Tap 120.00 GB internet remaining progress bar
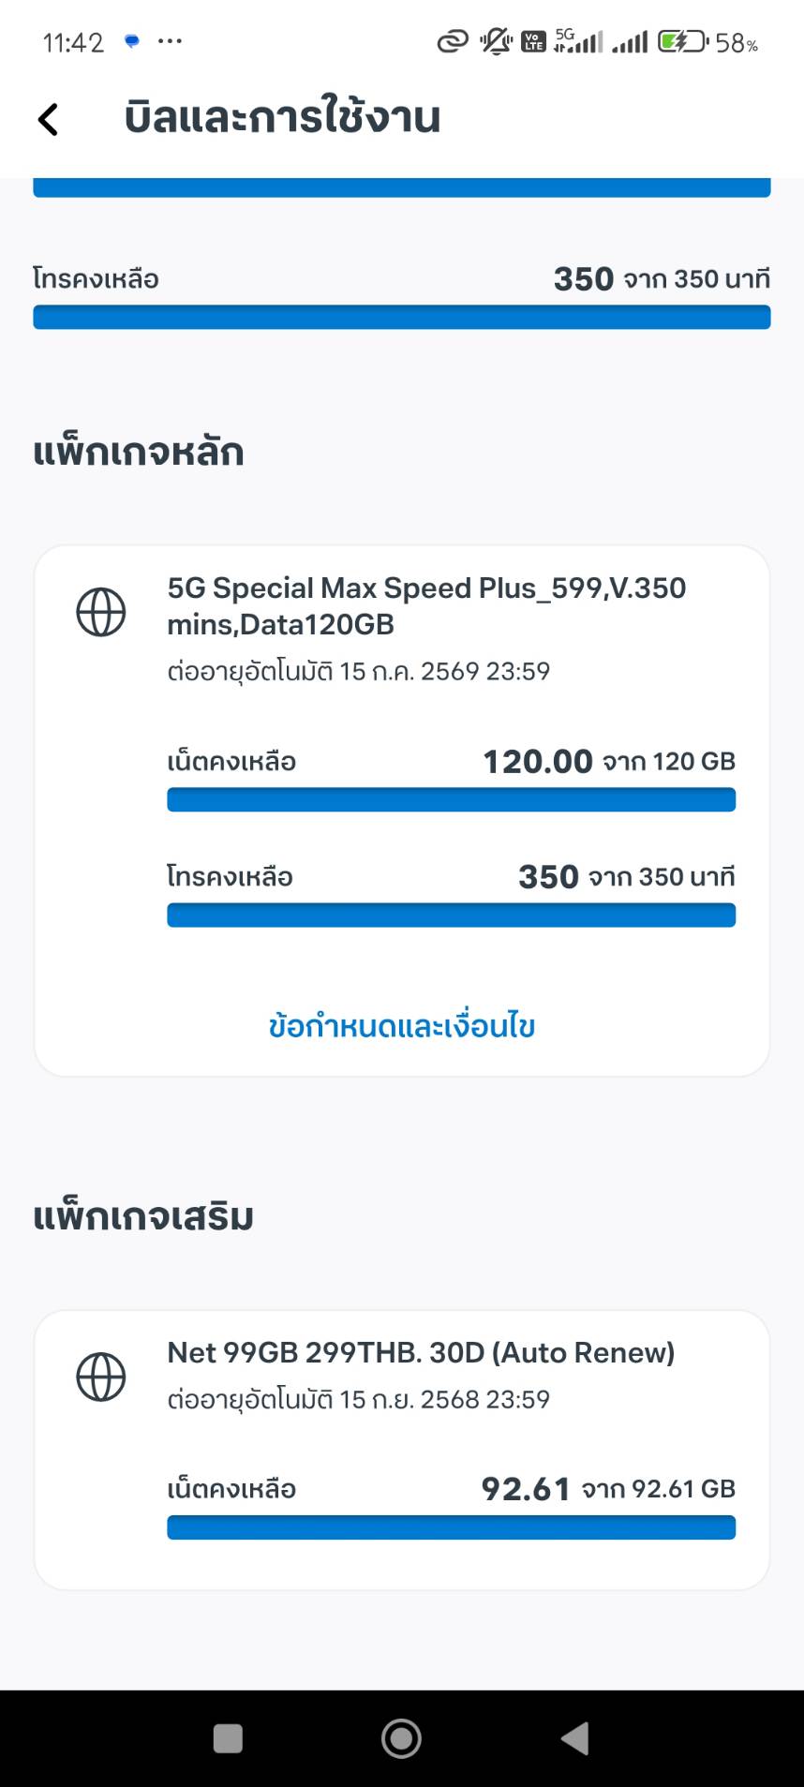Viewport: 804px width, 1787px height. tap(451, 799)
